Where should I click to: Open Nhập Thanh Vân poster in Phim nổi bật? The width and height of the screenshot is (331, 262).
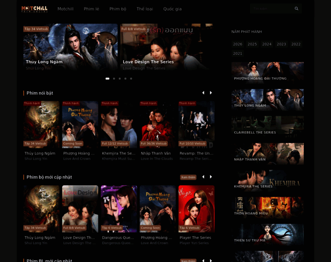coord(158,124)
